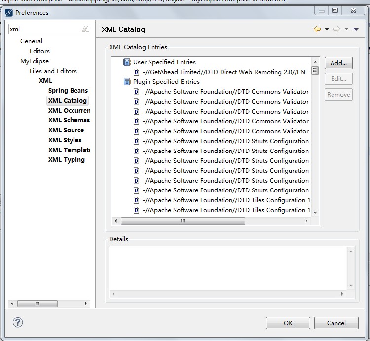Select Plugin Specified Entries row
Screen dimensions: 370x341
click(166, 82)
